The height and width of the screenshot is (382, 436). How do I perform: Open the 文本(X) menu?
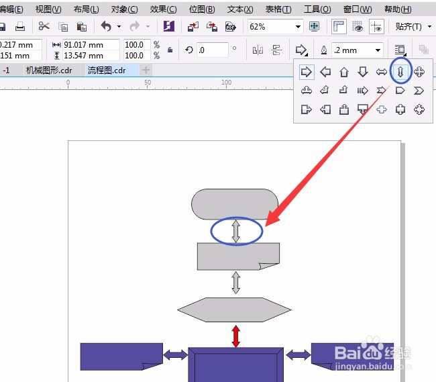pyautogui.click(x=240, y=9)
